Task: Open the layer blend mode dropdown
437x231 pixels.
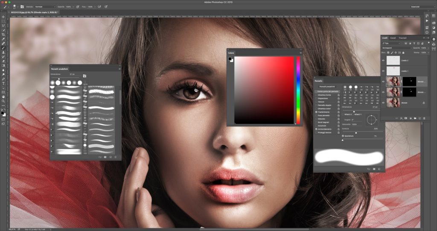Action: click(x=396, y=48)
